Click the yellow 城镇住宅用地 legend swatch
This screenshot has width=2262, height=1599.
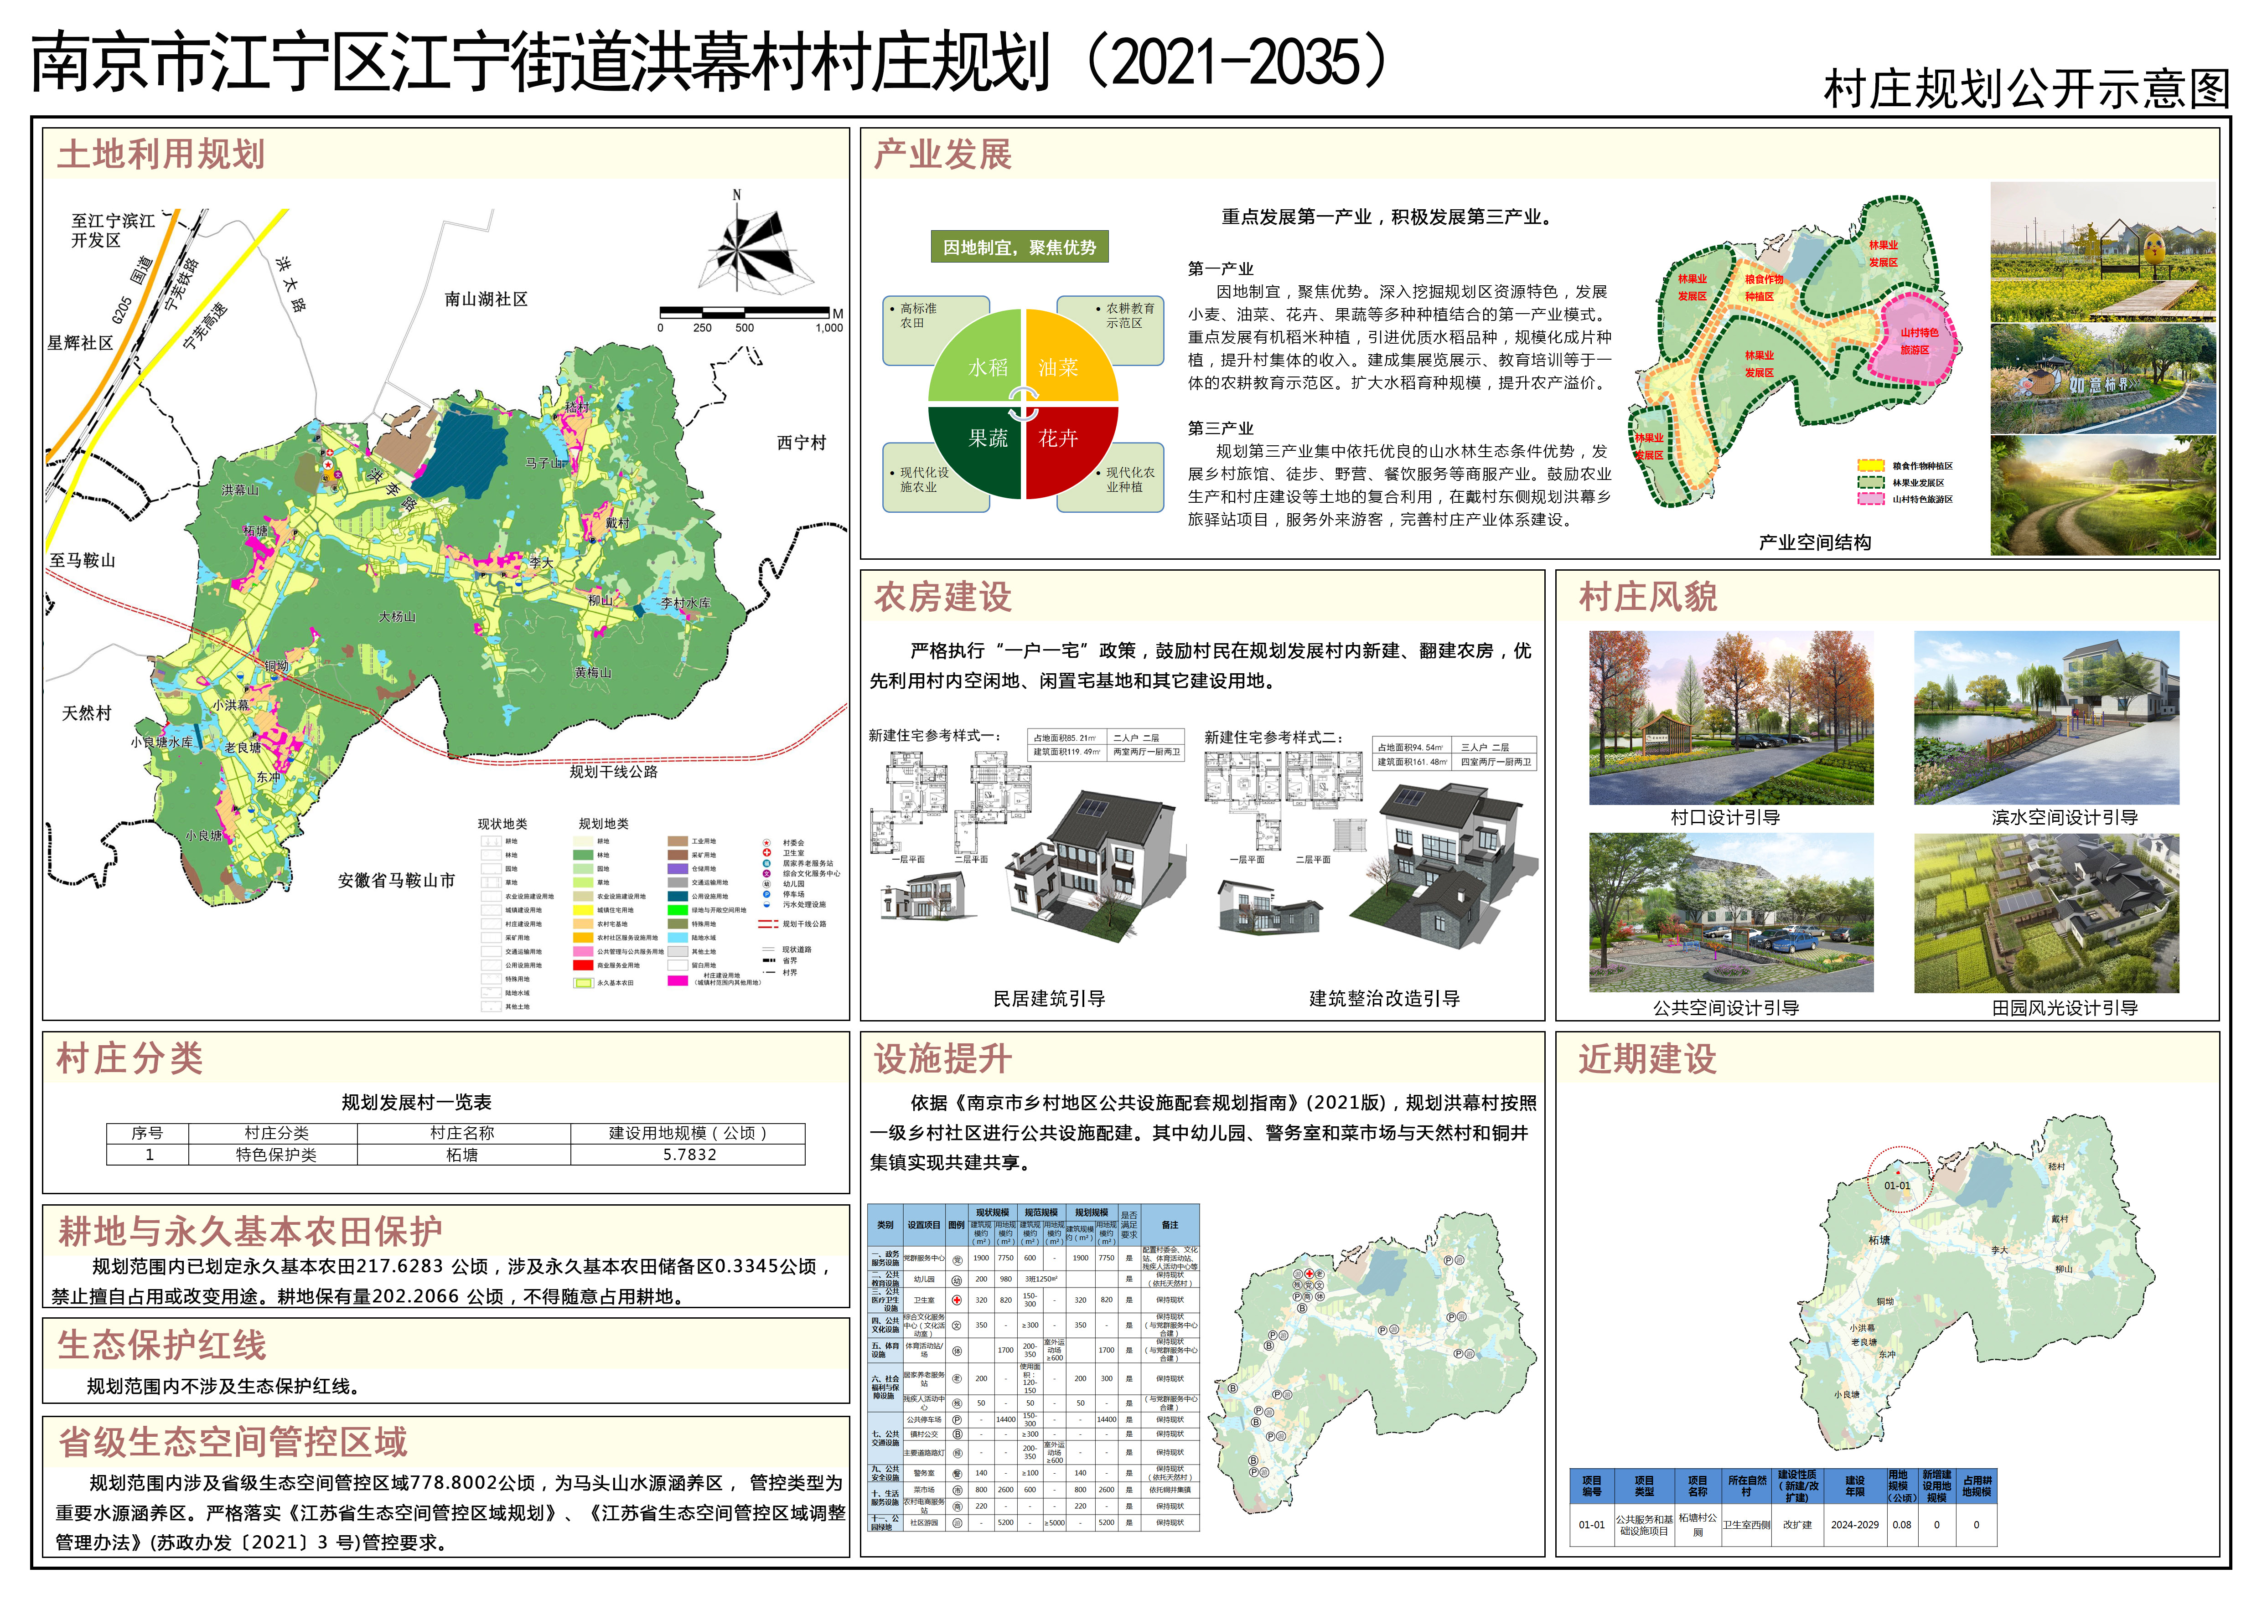tap(583, 910)
